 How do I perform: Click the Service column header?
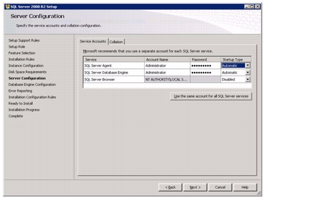point(114,59)
